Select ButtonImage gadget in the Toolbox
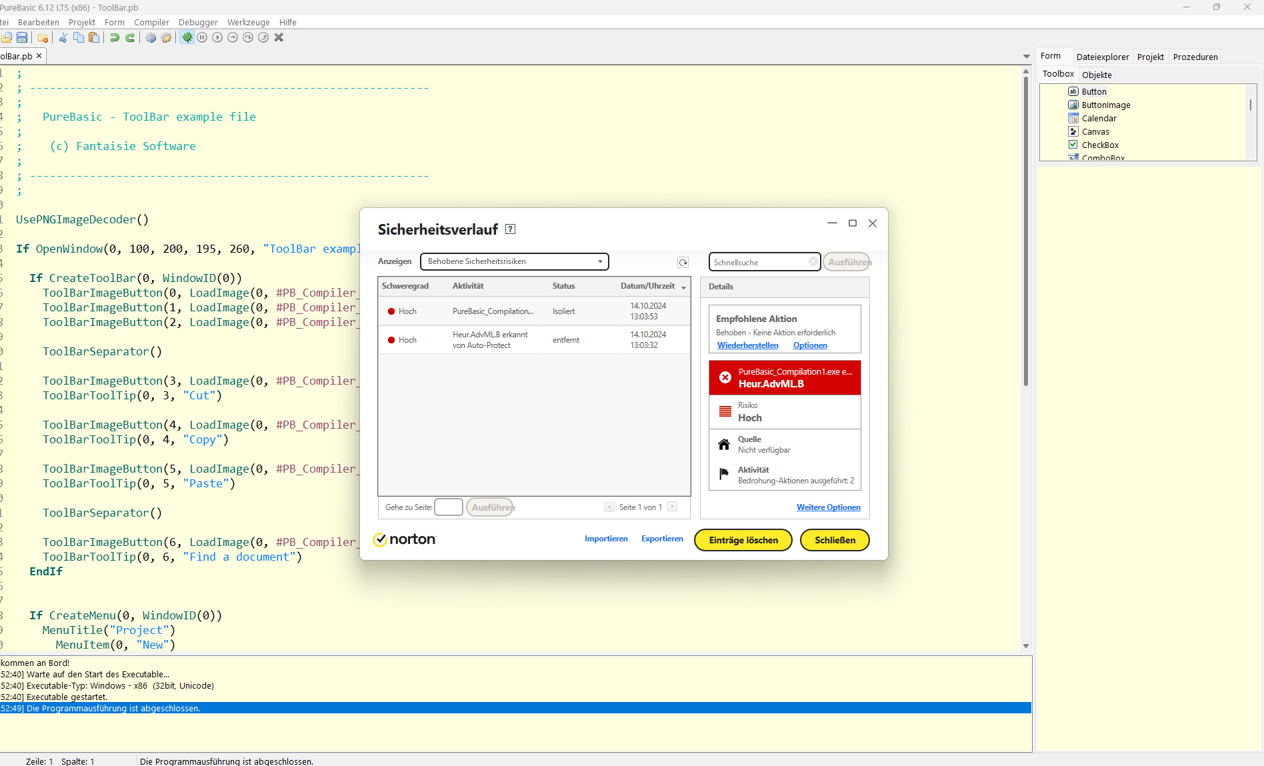The image size is (1264, 766). (1106, 105)
